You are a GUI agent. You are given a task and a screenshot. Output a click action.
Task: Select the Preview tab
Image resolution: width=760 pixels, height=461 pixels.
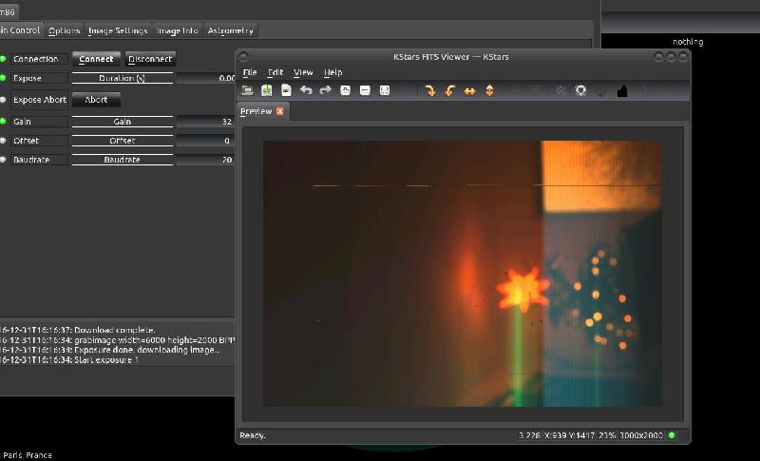point(256,111)
